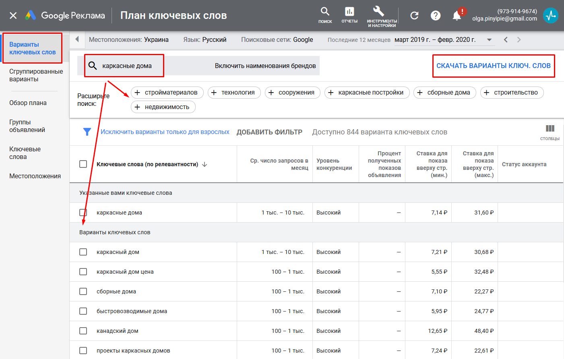The height and width of the screenshot is (359, 564).
Task: Open Tools and Settings wrench icon
Action: pyautogui.click(x=379, y=11)
